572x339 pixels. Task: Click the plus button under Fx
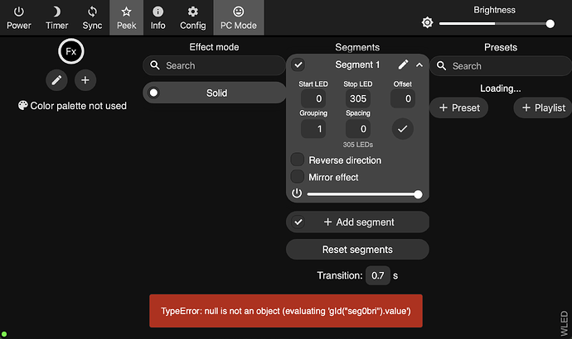point(85,80)
